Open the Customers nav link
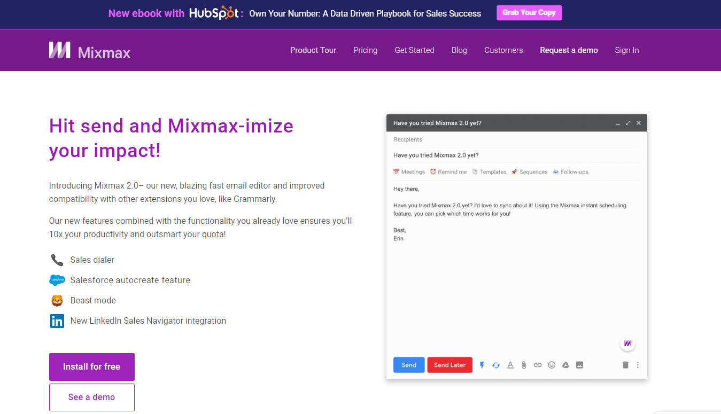The height and width of the screenshot is (414, 721). tap(503, 50)
